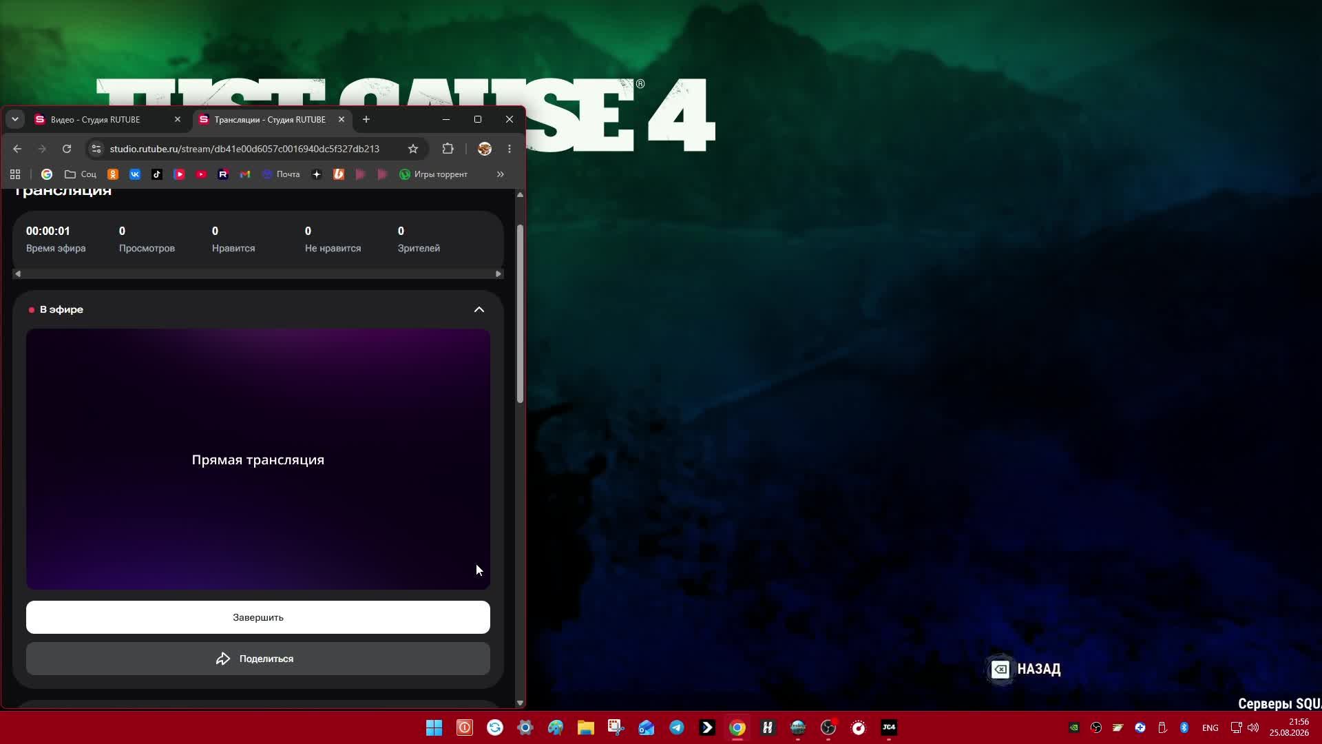The image size is (1322, 744).
Task: Reload the RUTUBE studio page
Action: [x=67, y=149]
